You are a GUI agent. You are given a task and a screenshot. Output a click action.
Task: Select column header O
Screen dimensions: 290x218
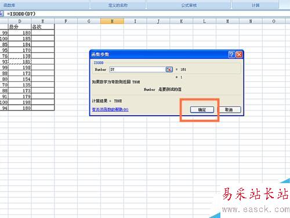tap(274, 22)
